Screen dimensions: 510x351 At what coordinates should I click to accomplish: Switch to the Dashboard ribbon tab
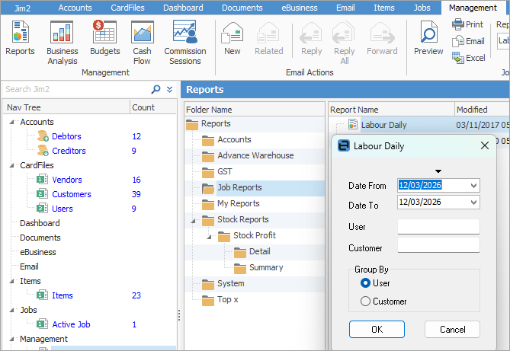tap(183, 8)
